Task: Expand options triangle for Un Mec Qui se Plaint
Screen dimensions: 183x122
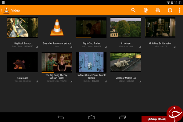Action: (x=106, y=81)
